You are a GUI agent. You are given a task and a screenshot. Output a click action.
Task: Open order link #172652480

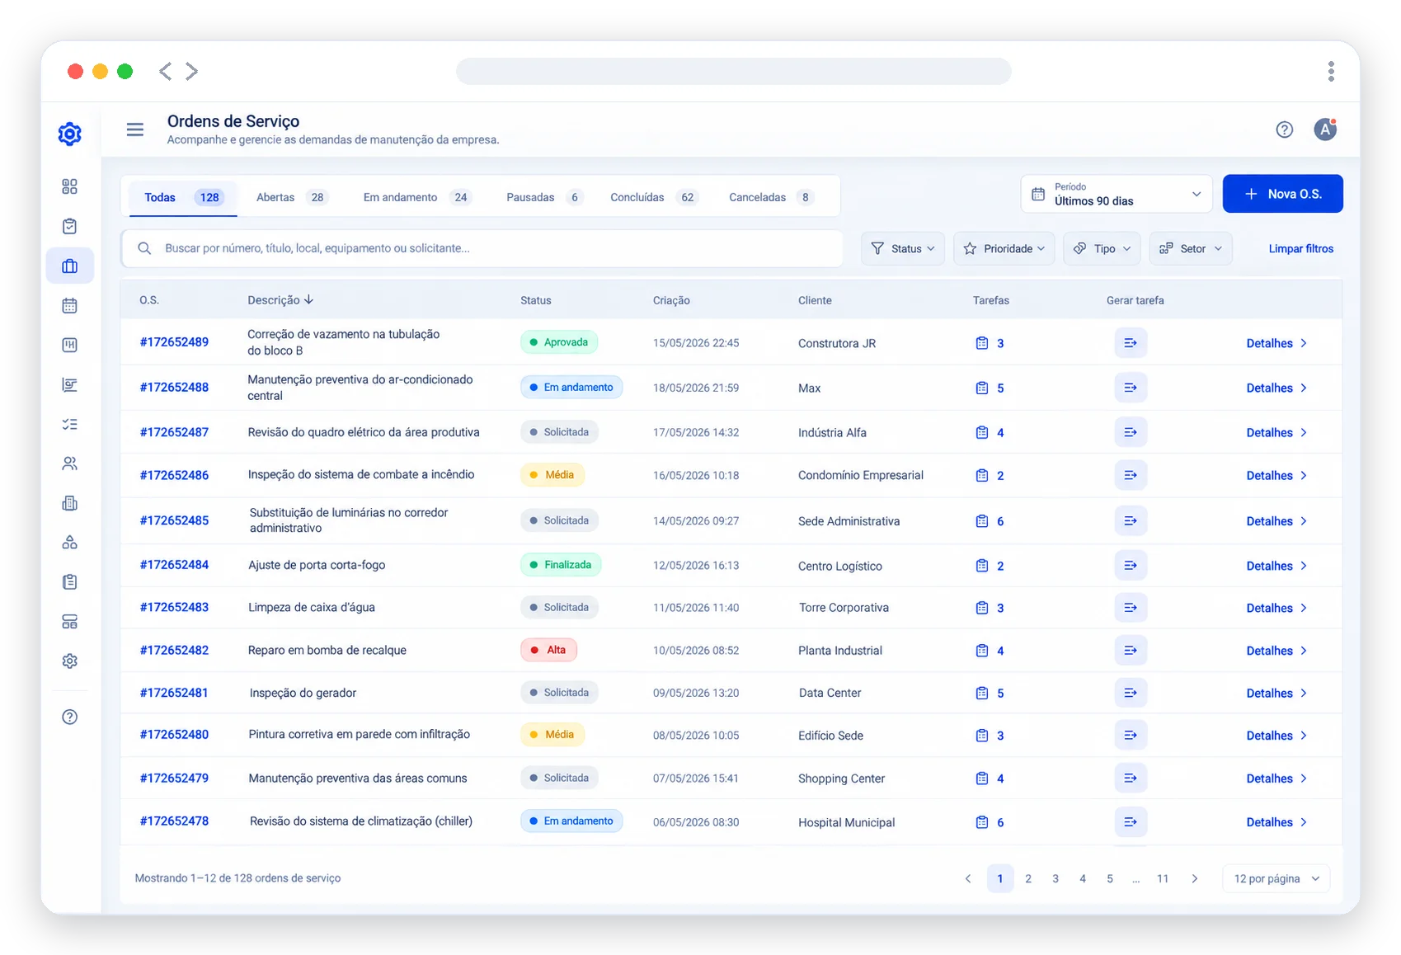pyautogui.click(x=174, y=735)
